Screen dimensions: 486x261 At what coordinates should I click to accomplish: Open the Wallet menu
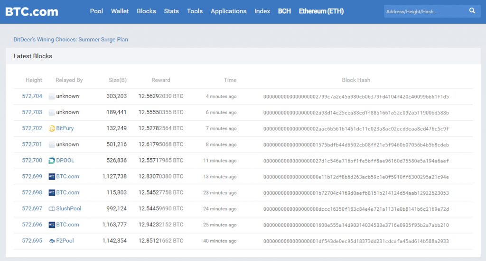pos(120,11)
